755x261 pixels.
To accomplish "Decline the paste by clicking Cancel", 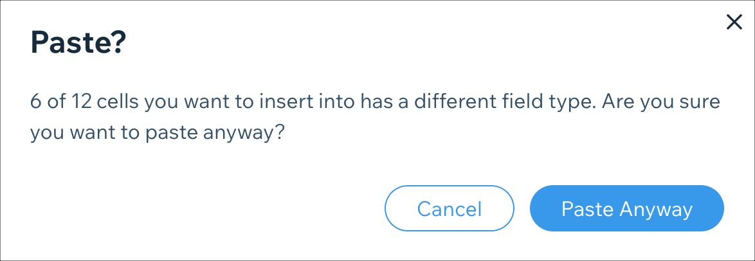I will pyautogui.click(x=450, y=208).
